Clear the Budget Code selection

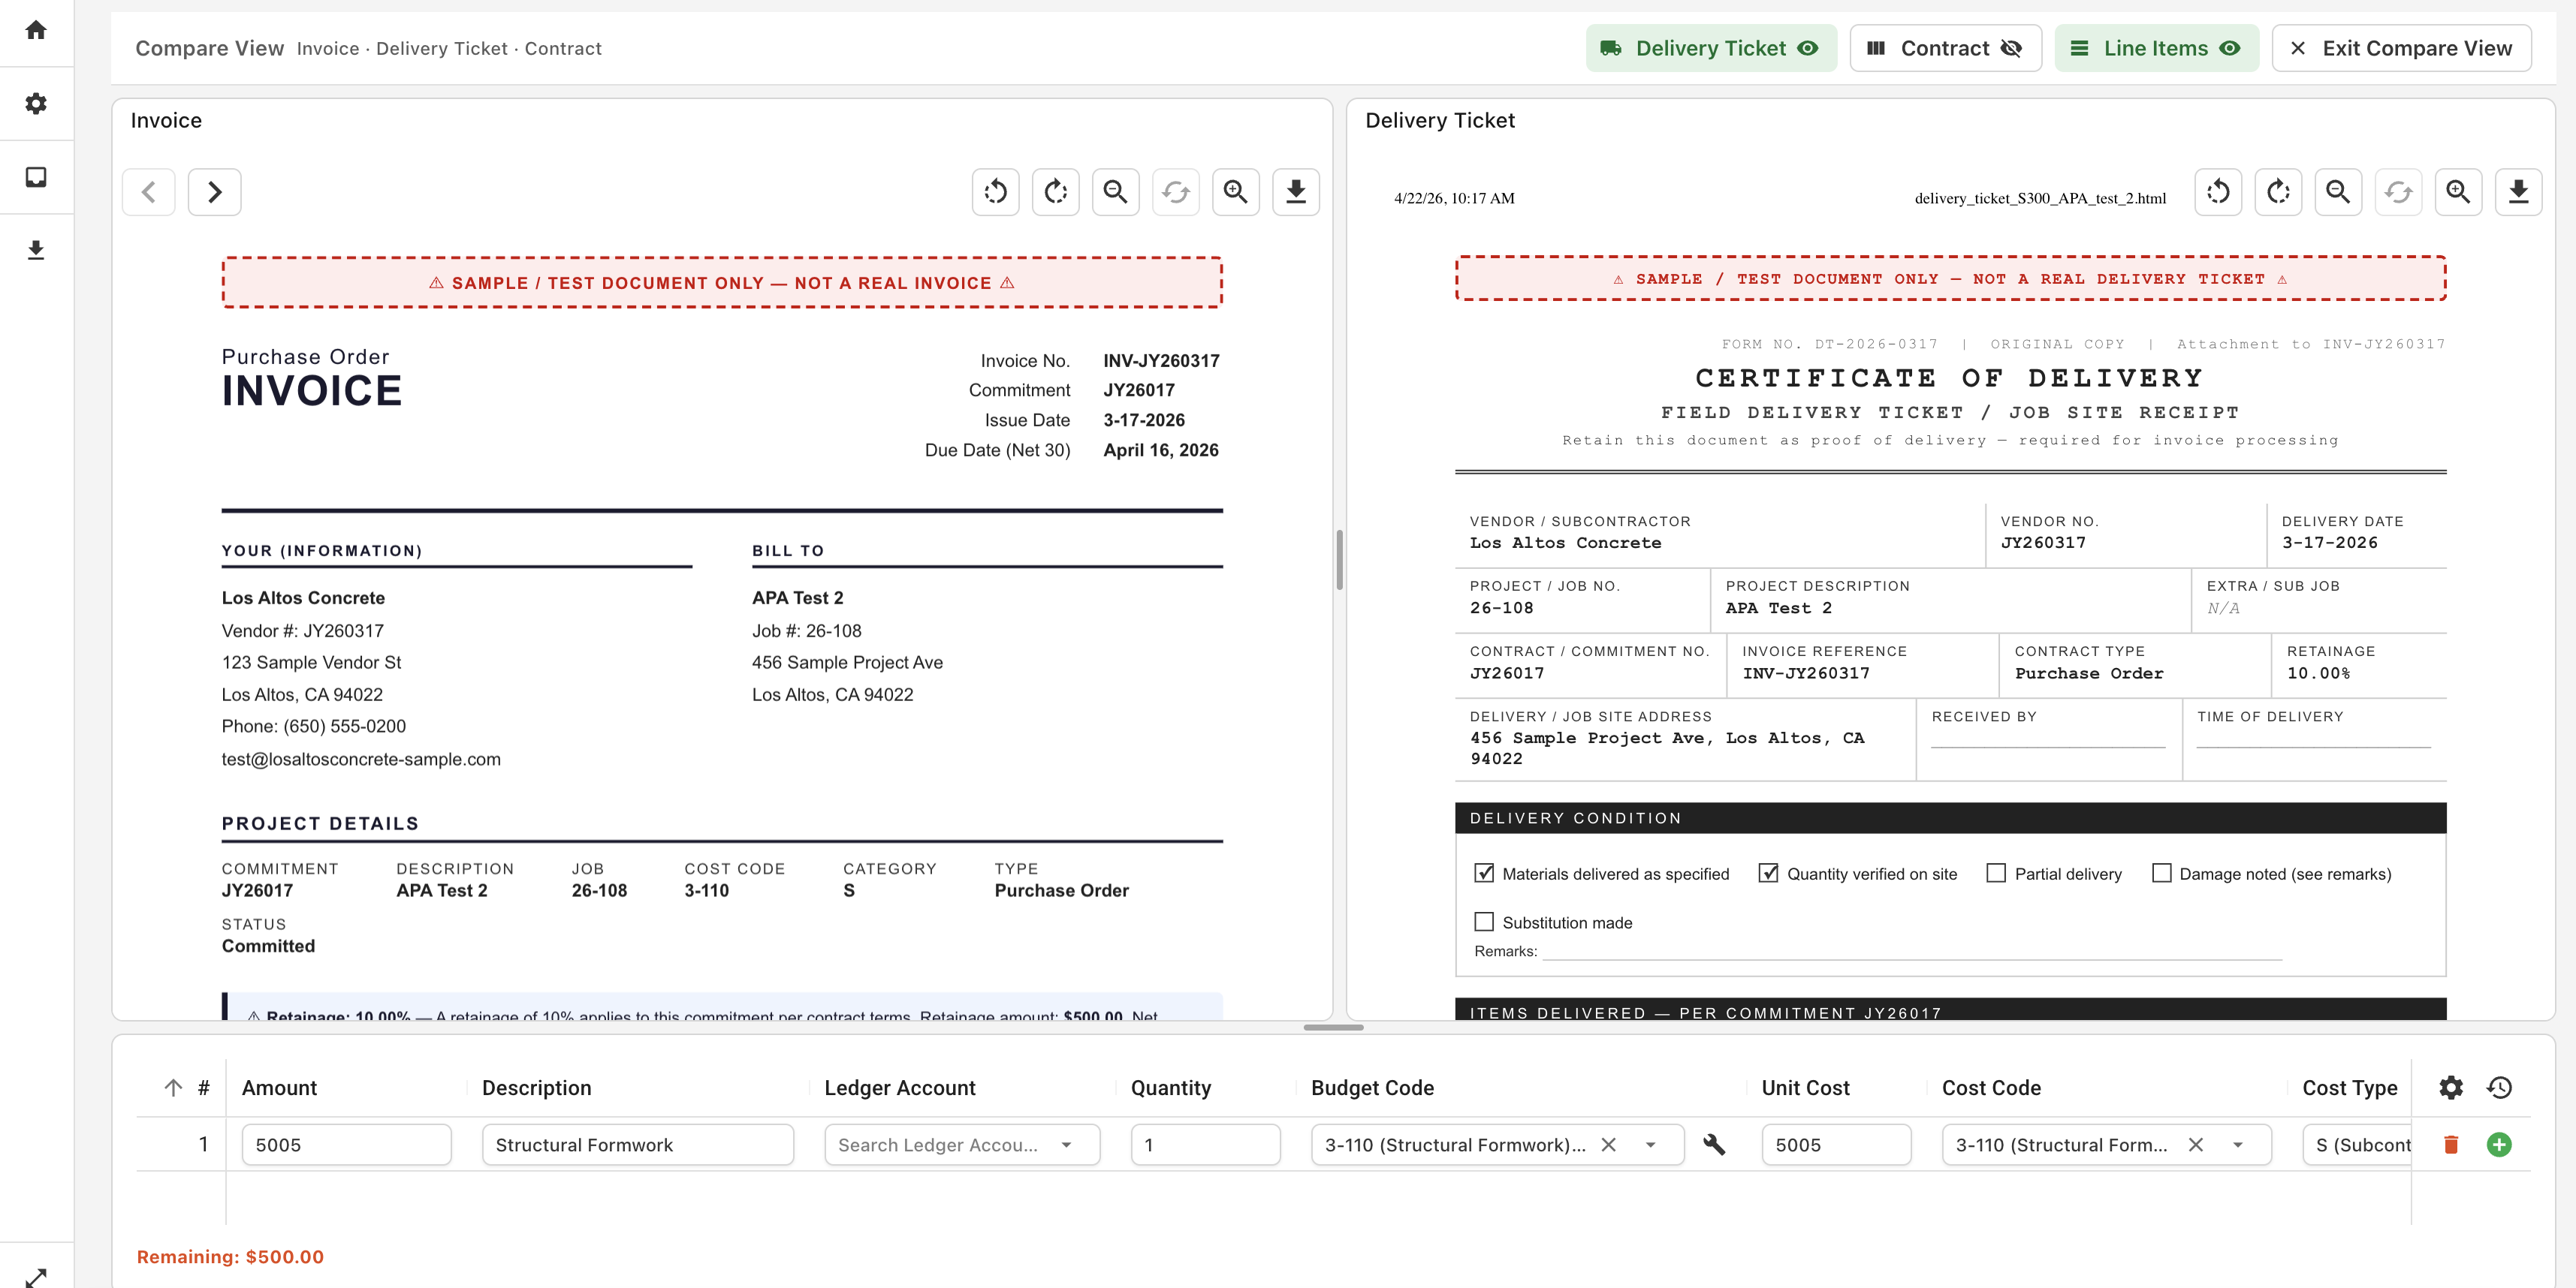click(1608, 1145)
